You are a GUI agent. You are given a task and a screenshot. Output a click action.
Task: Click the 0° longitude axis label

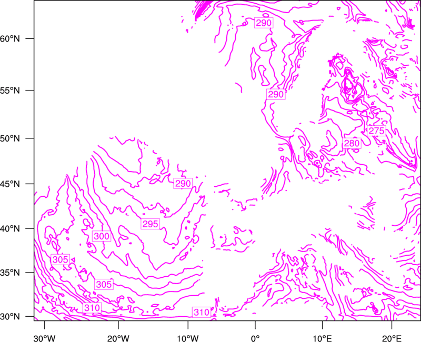point(255,338)
